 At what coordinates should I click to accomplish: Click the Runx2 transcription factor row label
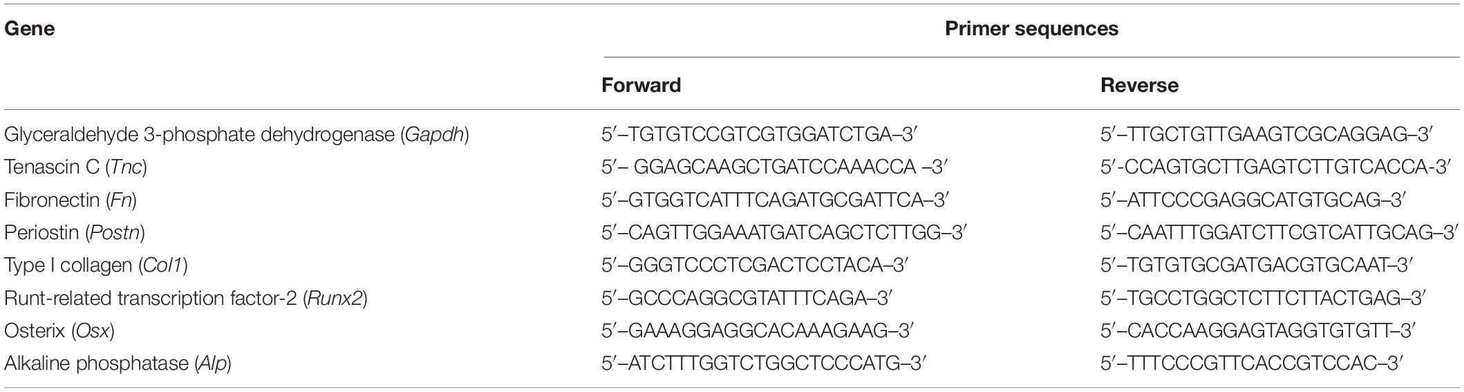coord(185,299)
